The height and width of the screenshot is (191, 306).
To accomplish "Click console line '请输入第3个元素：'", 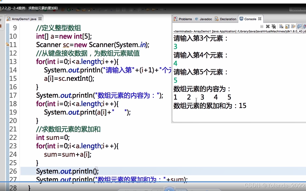I will 201,38.
